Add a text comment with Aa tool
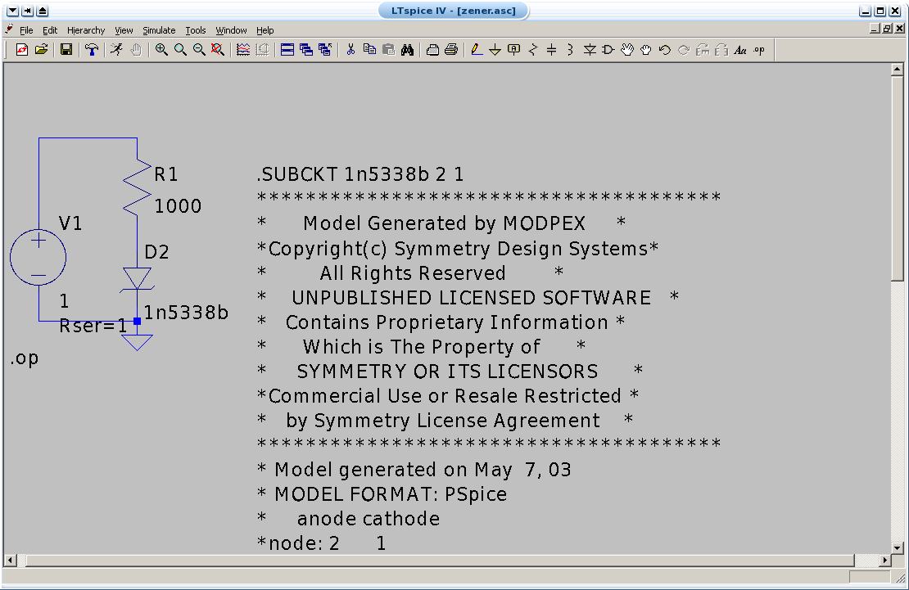The height and width of the screenshot is (590, 909). click(739, 50)
